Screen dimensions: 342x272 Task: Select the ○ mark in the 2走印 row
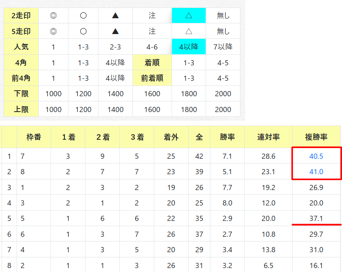[83, 15]
